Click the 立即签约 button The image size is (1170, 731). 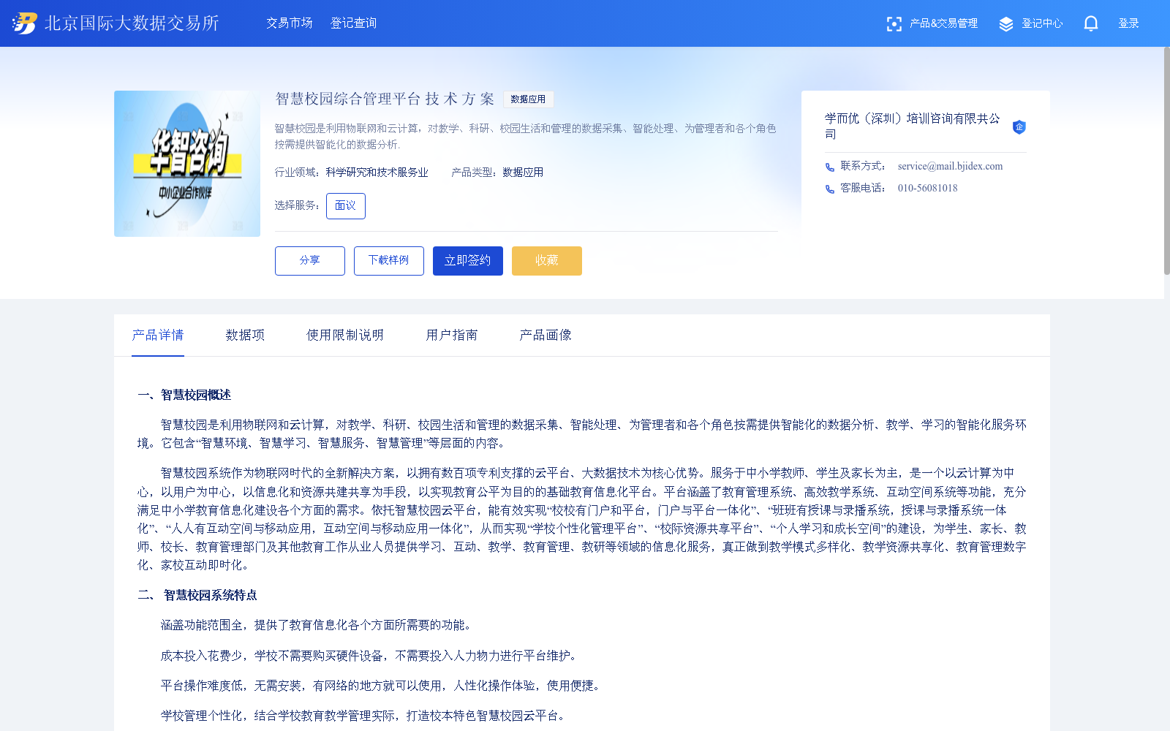[x=468, y=261]
